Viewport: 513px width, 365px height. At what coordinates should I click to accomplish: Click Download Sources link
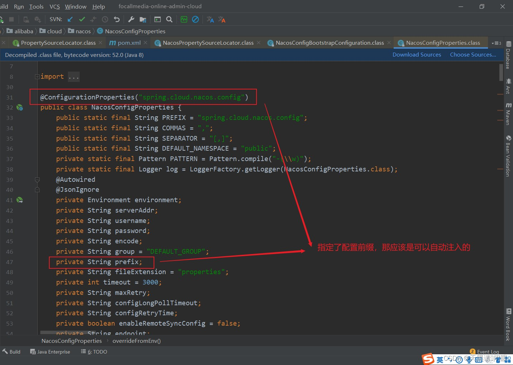tap(417, 55)
